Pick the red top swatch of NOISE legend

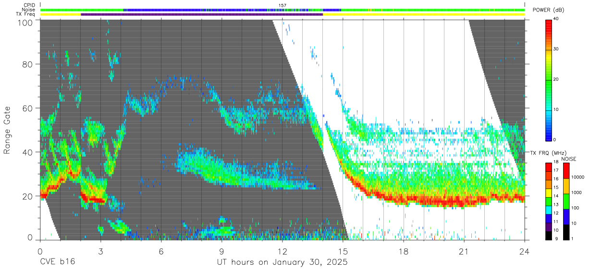pyautogui.click(x=566, y=170)
